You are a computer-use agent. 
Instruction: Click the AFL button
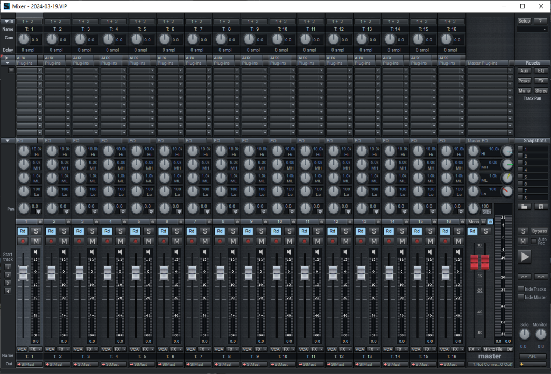532,356
